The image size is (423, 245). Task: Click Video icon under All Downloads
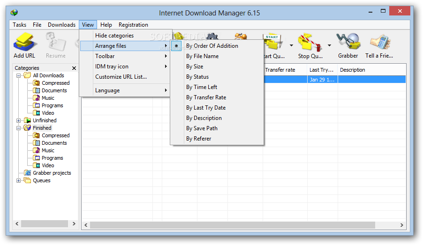pyautogui.click(x=37, y=113)
